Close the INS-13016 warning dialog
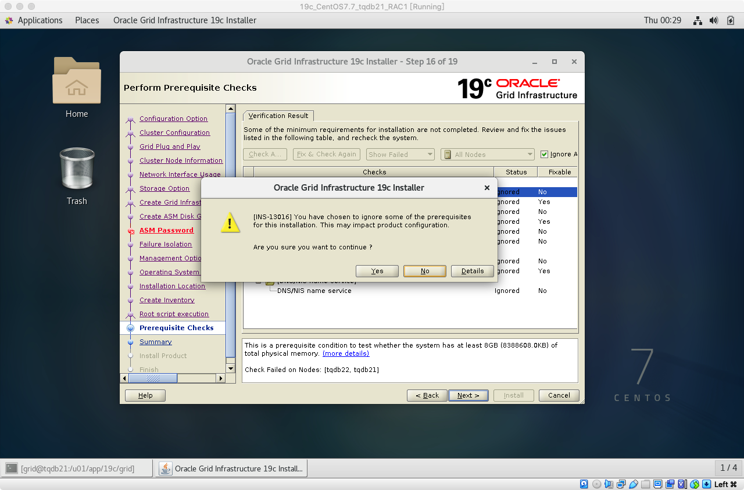This screenshot has width=744, height=490. 487,188
